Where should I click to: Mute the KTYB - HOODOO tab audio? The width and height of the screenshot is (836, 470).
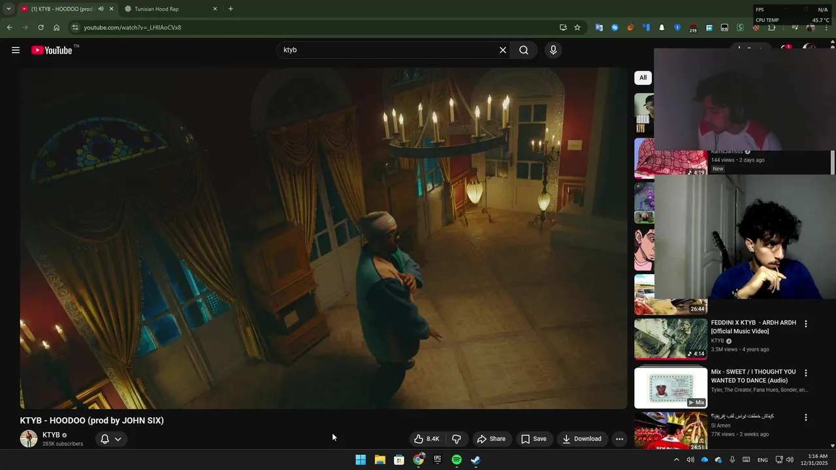[101, 9]
